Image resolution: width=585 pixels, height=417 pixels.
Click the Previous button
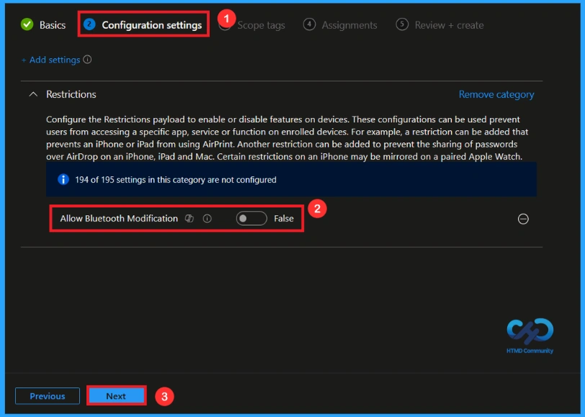point(47,395)
